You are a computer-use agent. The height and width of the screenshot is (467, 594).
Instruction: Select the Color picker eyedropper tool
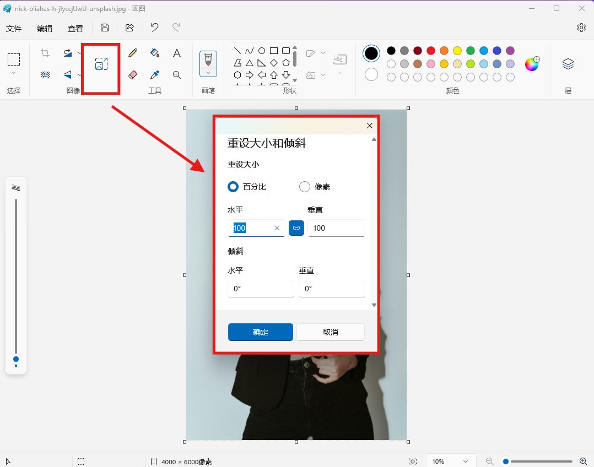click(154, 74)
